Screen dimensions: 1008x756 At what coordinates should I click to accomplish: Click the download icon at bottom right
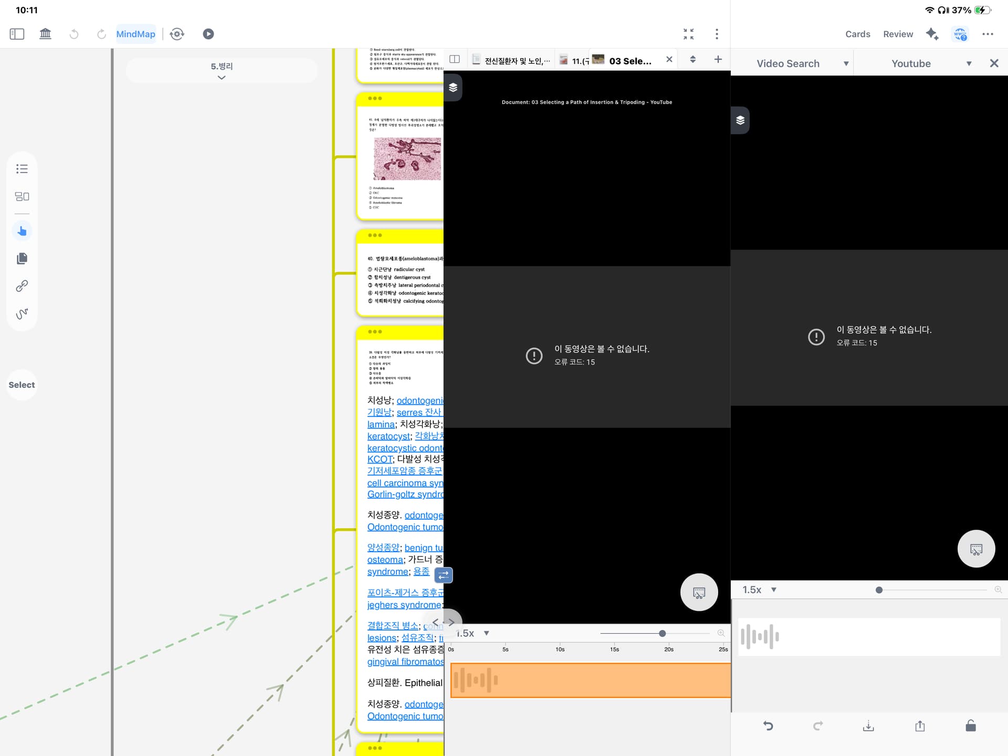pyautogui.click(x=868, y=726)
